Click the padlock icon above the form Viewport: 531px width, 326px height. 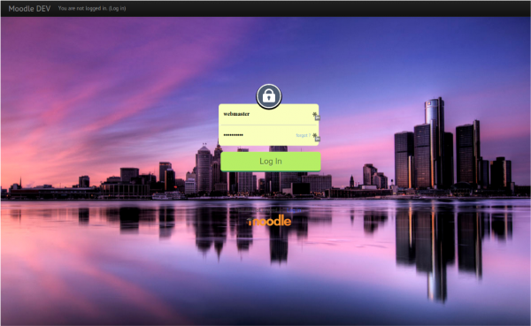pyautogui.click(x=268, y=96)
